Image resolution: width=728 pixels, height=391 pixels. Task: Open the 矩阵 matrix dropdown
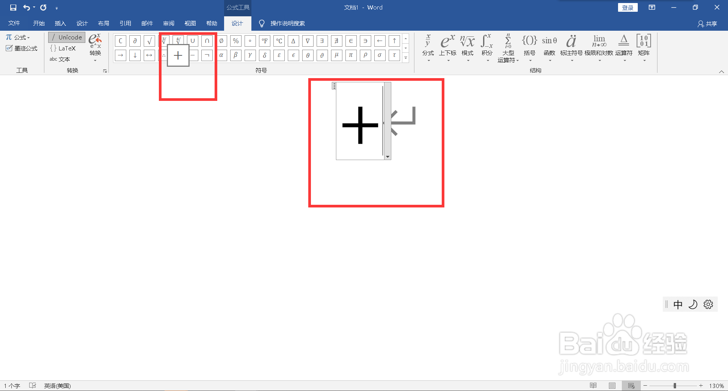(644, 48)
